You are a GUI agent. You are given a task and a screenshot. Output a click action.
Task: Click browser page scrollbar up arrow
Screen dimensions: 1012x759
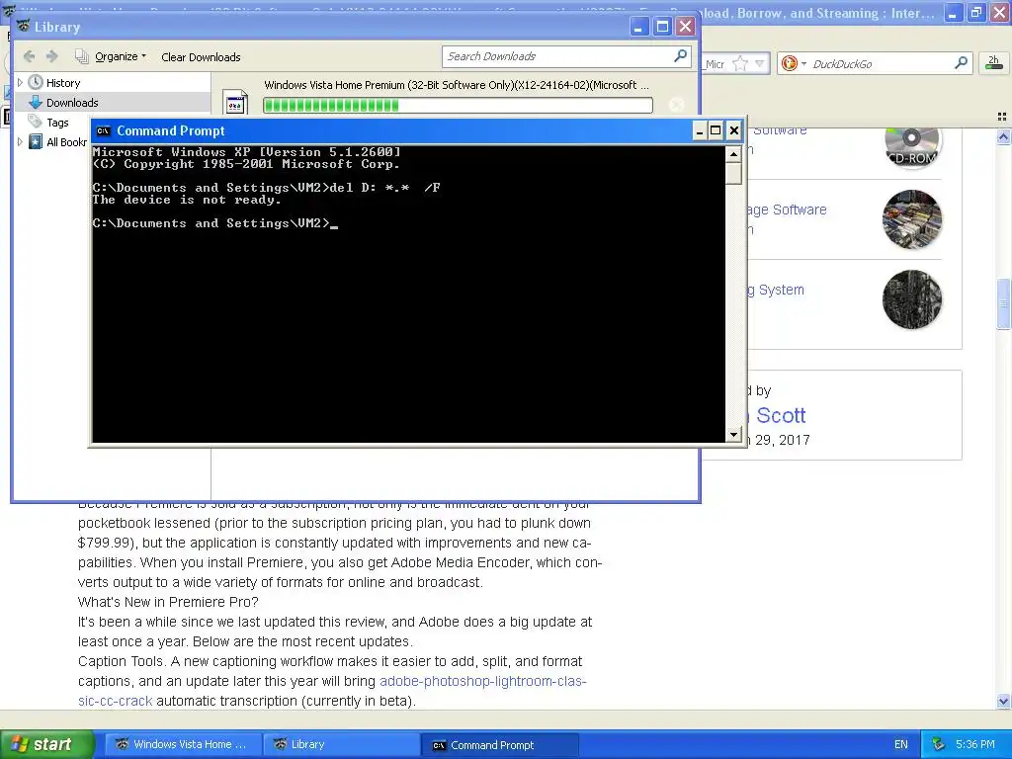pos(1003,136)
